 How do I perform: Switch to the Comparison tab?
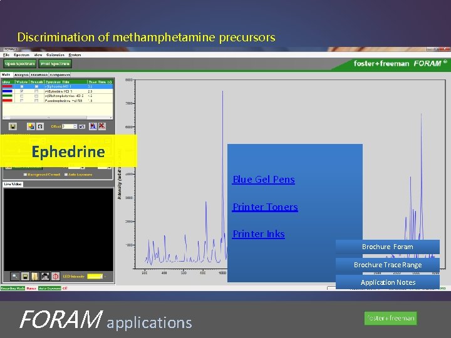pyautogui.click(x=60, y=74)
